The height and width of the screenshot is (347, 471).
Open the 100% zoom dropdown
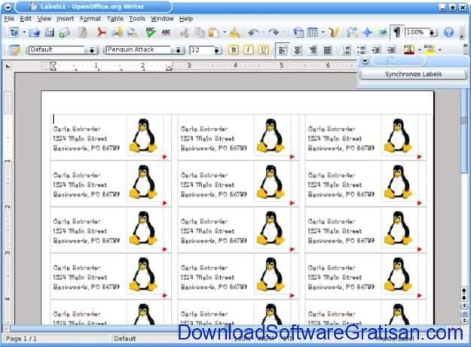click(432, 32)
